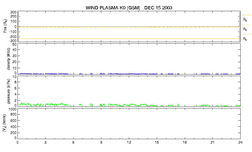
Task: Select the Ry legend label
Action: [x=245, y=29]
